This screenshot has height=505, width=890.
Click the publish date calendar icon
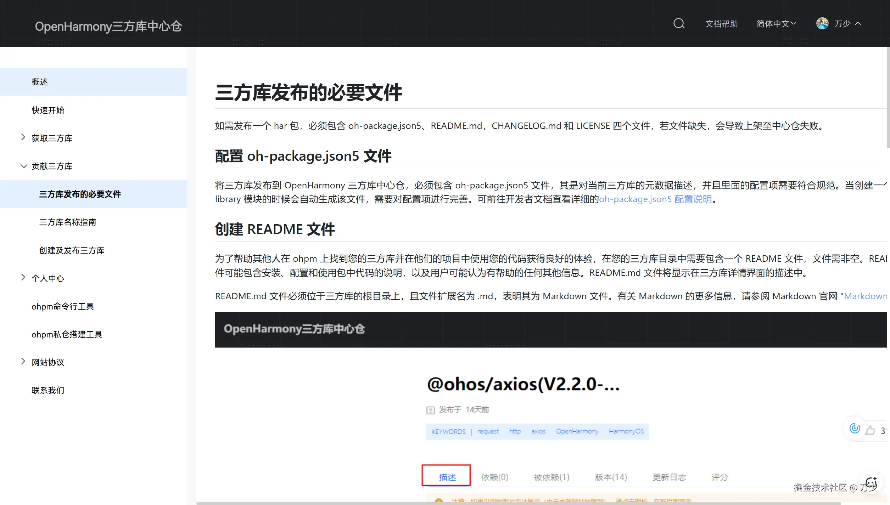point(430,410)
